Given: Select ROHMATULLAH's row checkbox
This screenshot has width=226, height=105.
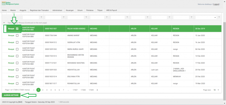Looking at the screenshot, I should (x=17, y=83).
